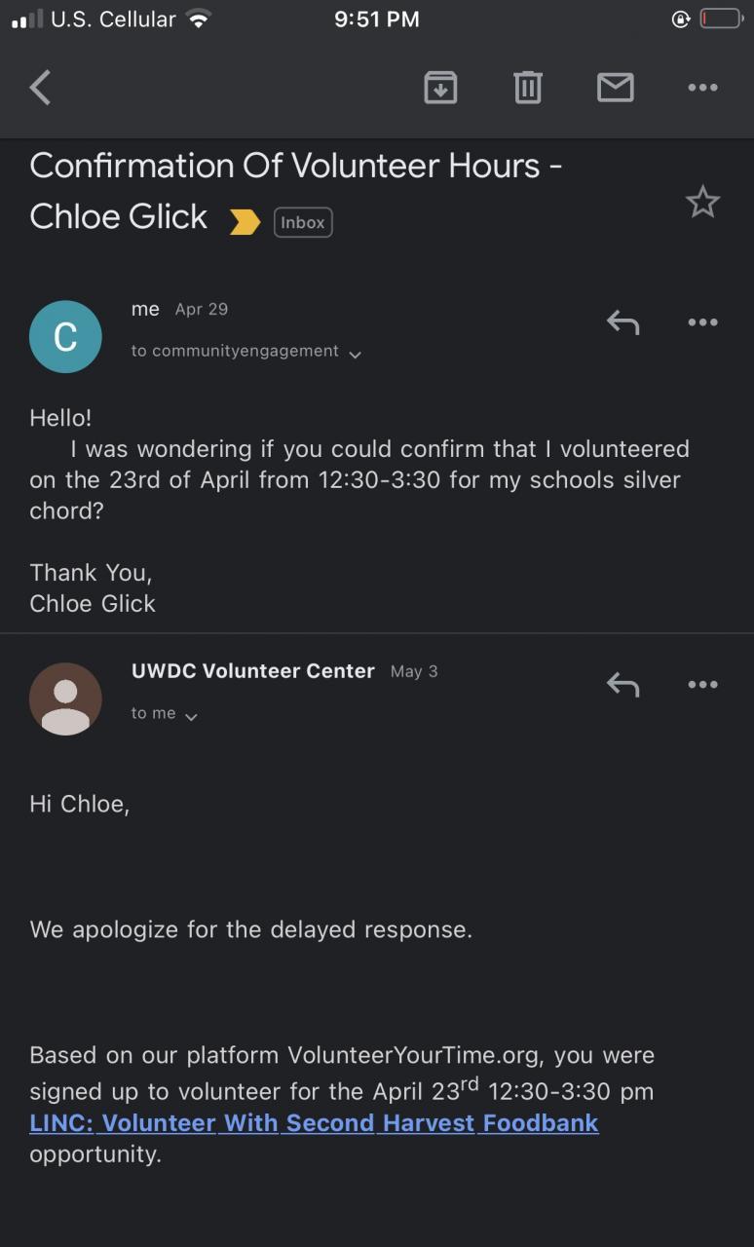
Task: Expand the "to me" recipient details
Action: [191, 716]
